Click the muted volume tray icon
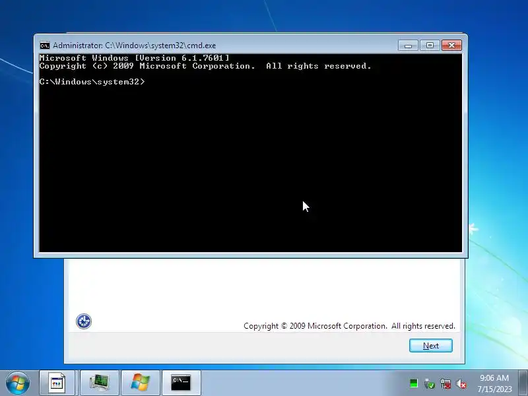The width and height of the screenshot is (528, 396). click(x=461, y=383)
